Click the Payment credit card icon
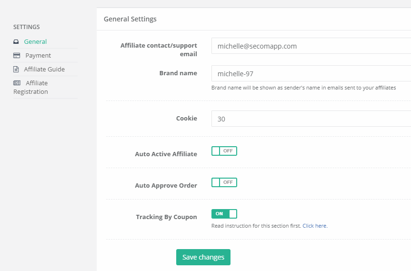This screenshot has height=271, width=411. (x=17, y=55)
